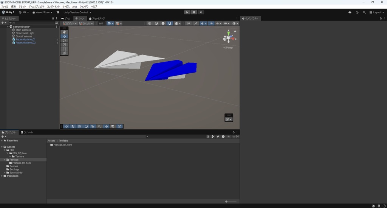Open the ゲームオブジェクト menu

pos(36,7)
